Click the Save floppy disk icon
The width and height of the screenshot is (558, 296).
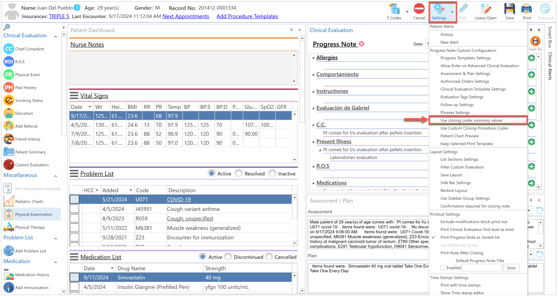[510, 9]
